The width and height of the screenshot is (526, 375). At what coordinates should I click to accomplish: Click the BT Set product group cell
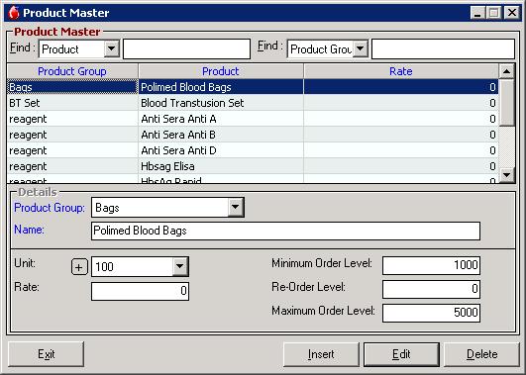coord(72,103)
